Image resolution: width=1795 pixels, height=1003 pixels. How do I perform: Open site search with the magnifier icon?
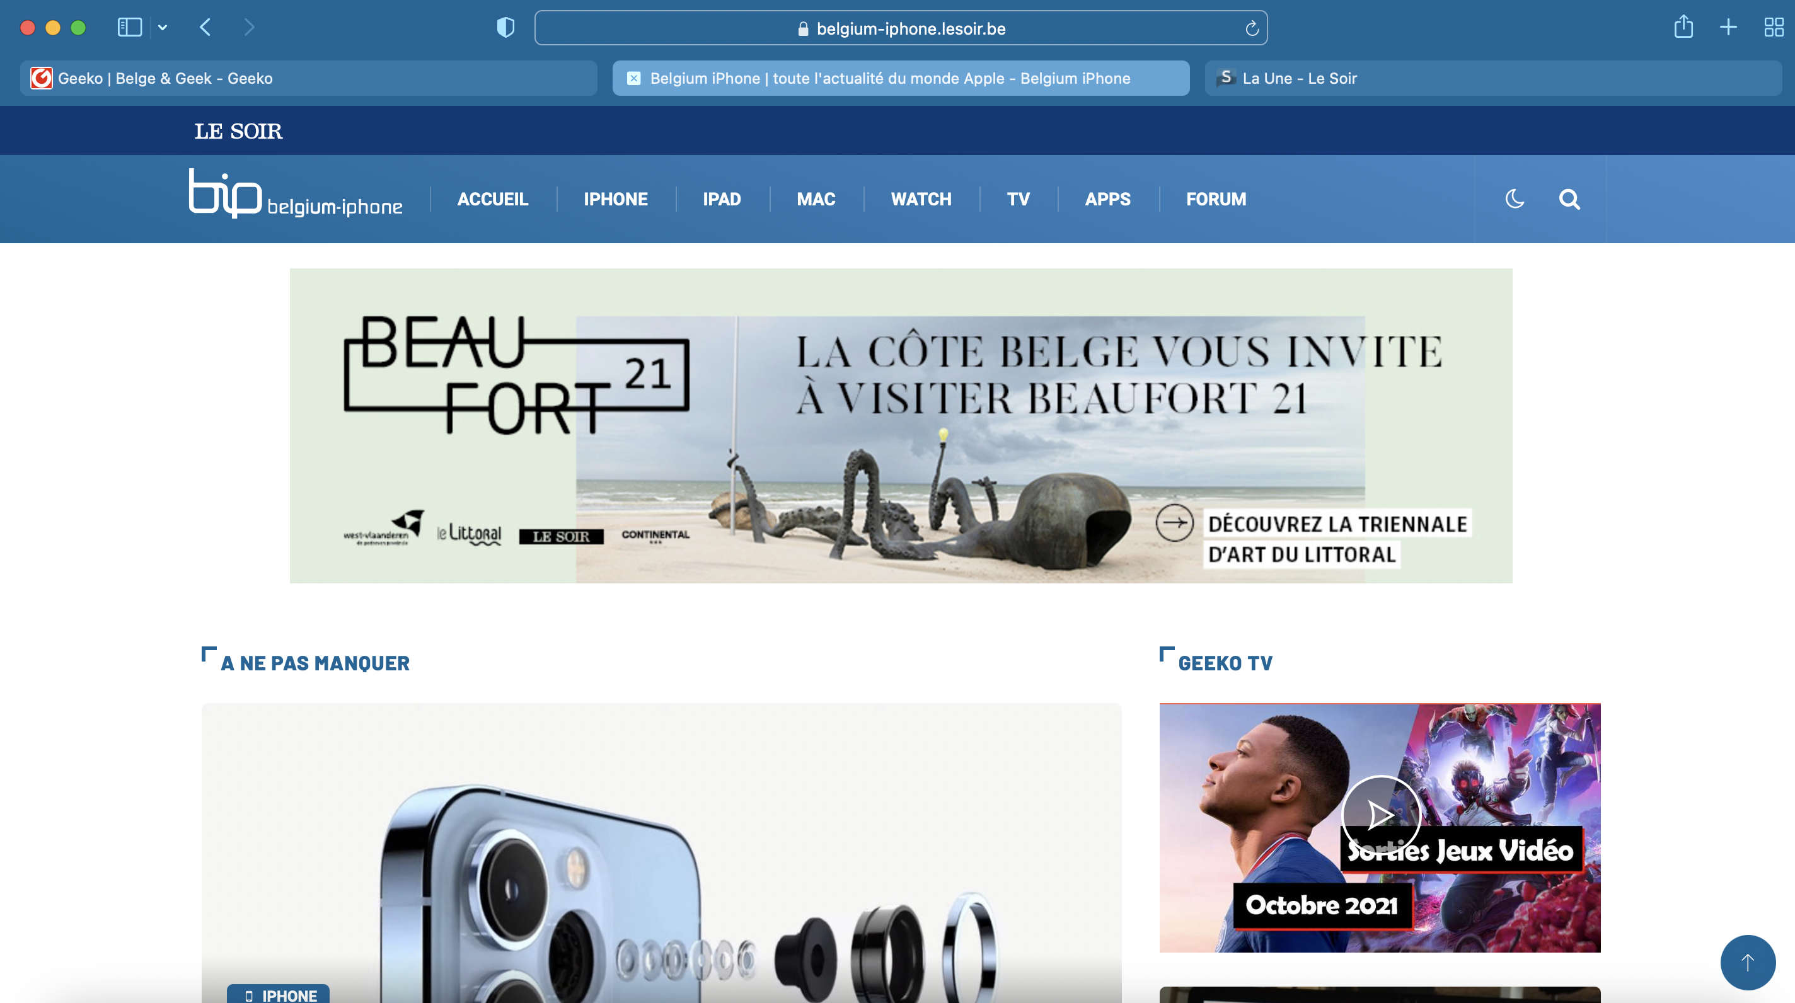click(x=1569, y=199)
